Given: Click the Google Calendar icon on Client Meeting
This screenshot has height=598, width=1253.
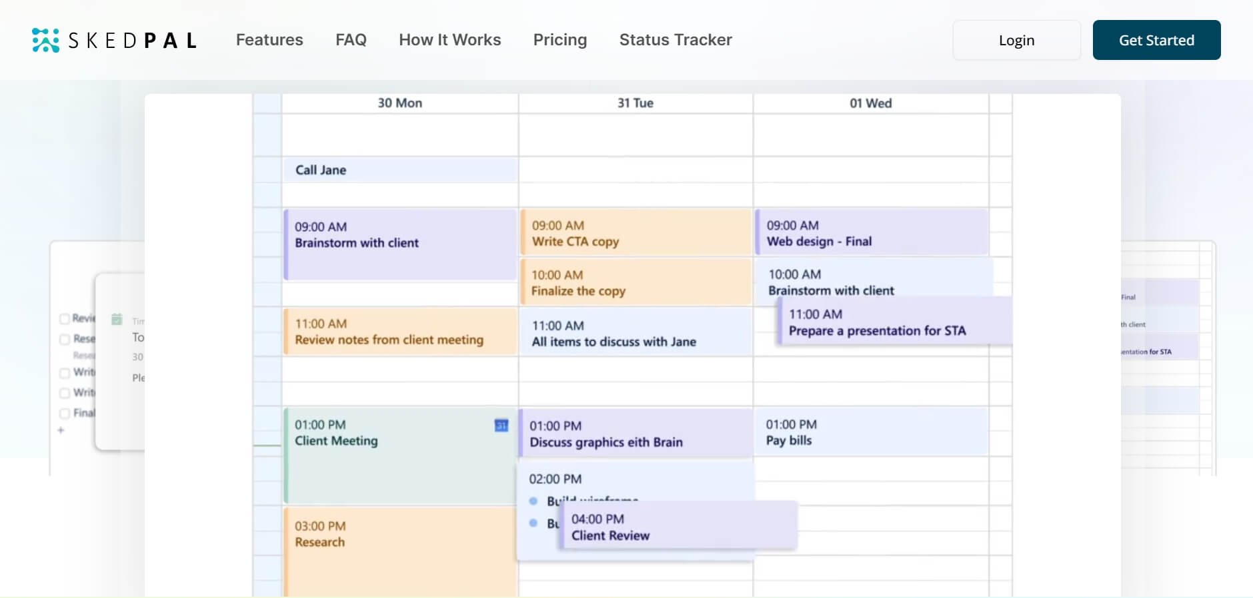Looking at the screenshot, I should coord(501,426).
